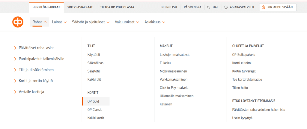Expand the Lainat dropdown menu
The height and width of the screenshot is (129, 307).
[59, 22]
